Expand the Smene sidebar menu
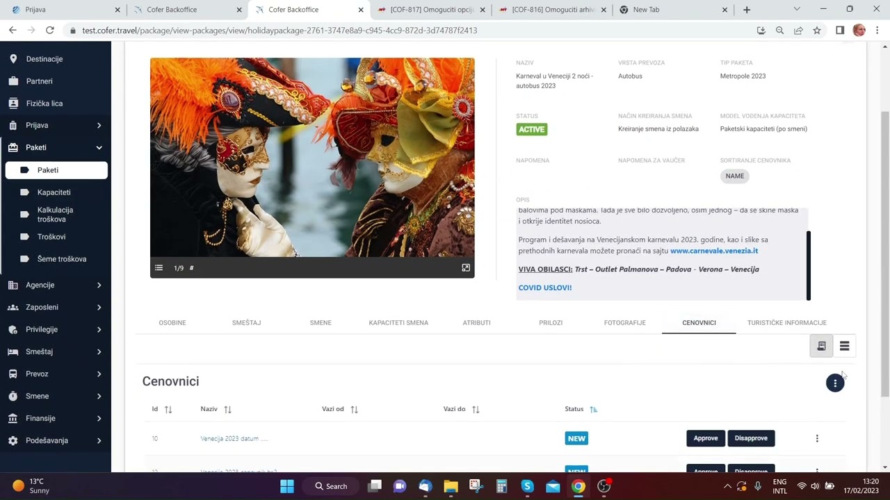Screen dimensions: 890x500 tap(56, 397)
